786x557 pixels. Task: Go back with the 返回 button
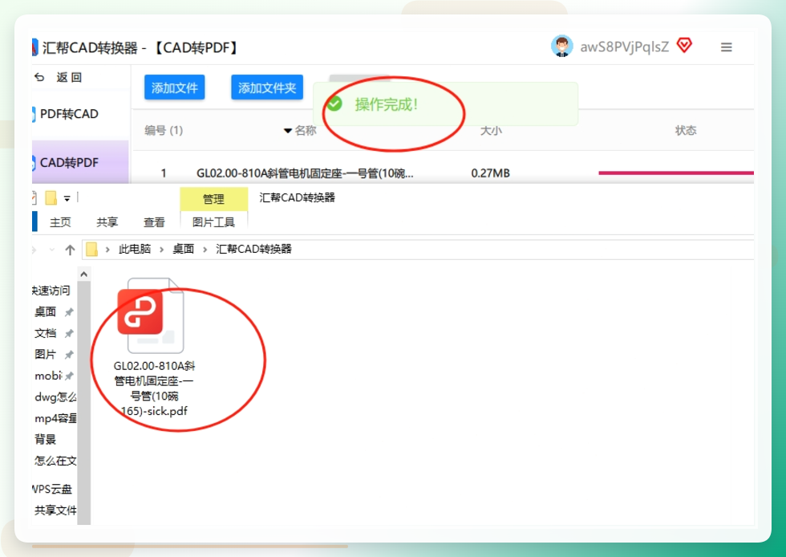tap(59, 77)
